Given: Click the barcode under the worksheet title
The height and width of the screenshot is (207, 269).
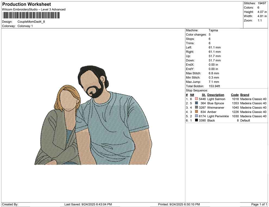Looking at the screenshot, I should pyautogui.click(x=31, y=15).
